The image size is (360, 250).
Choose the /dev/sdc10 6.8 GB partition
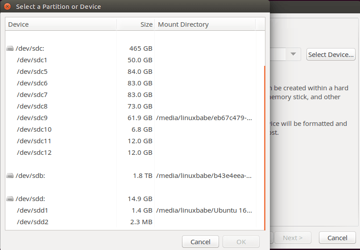pos(34,129)
